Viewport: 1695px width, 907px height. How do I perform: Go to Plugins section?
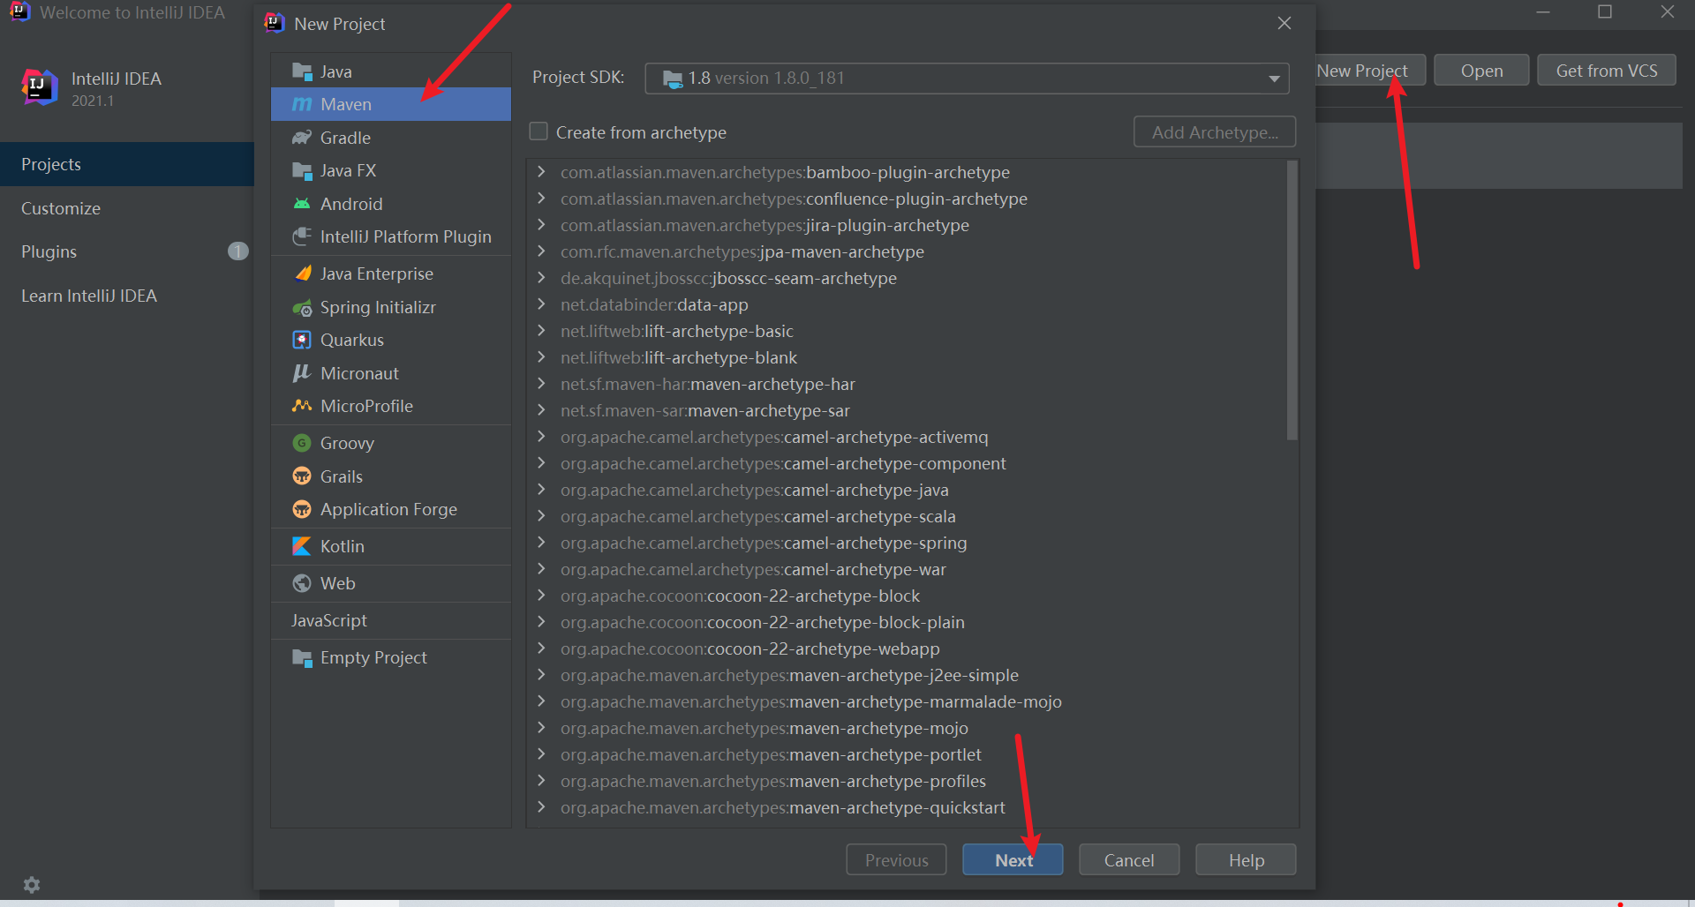coord(127,251)
